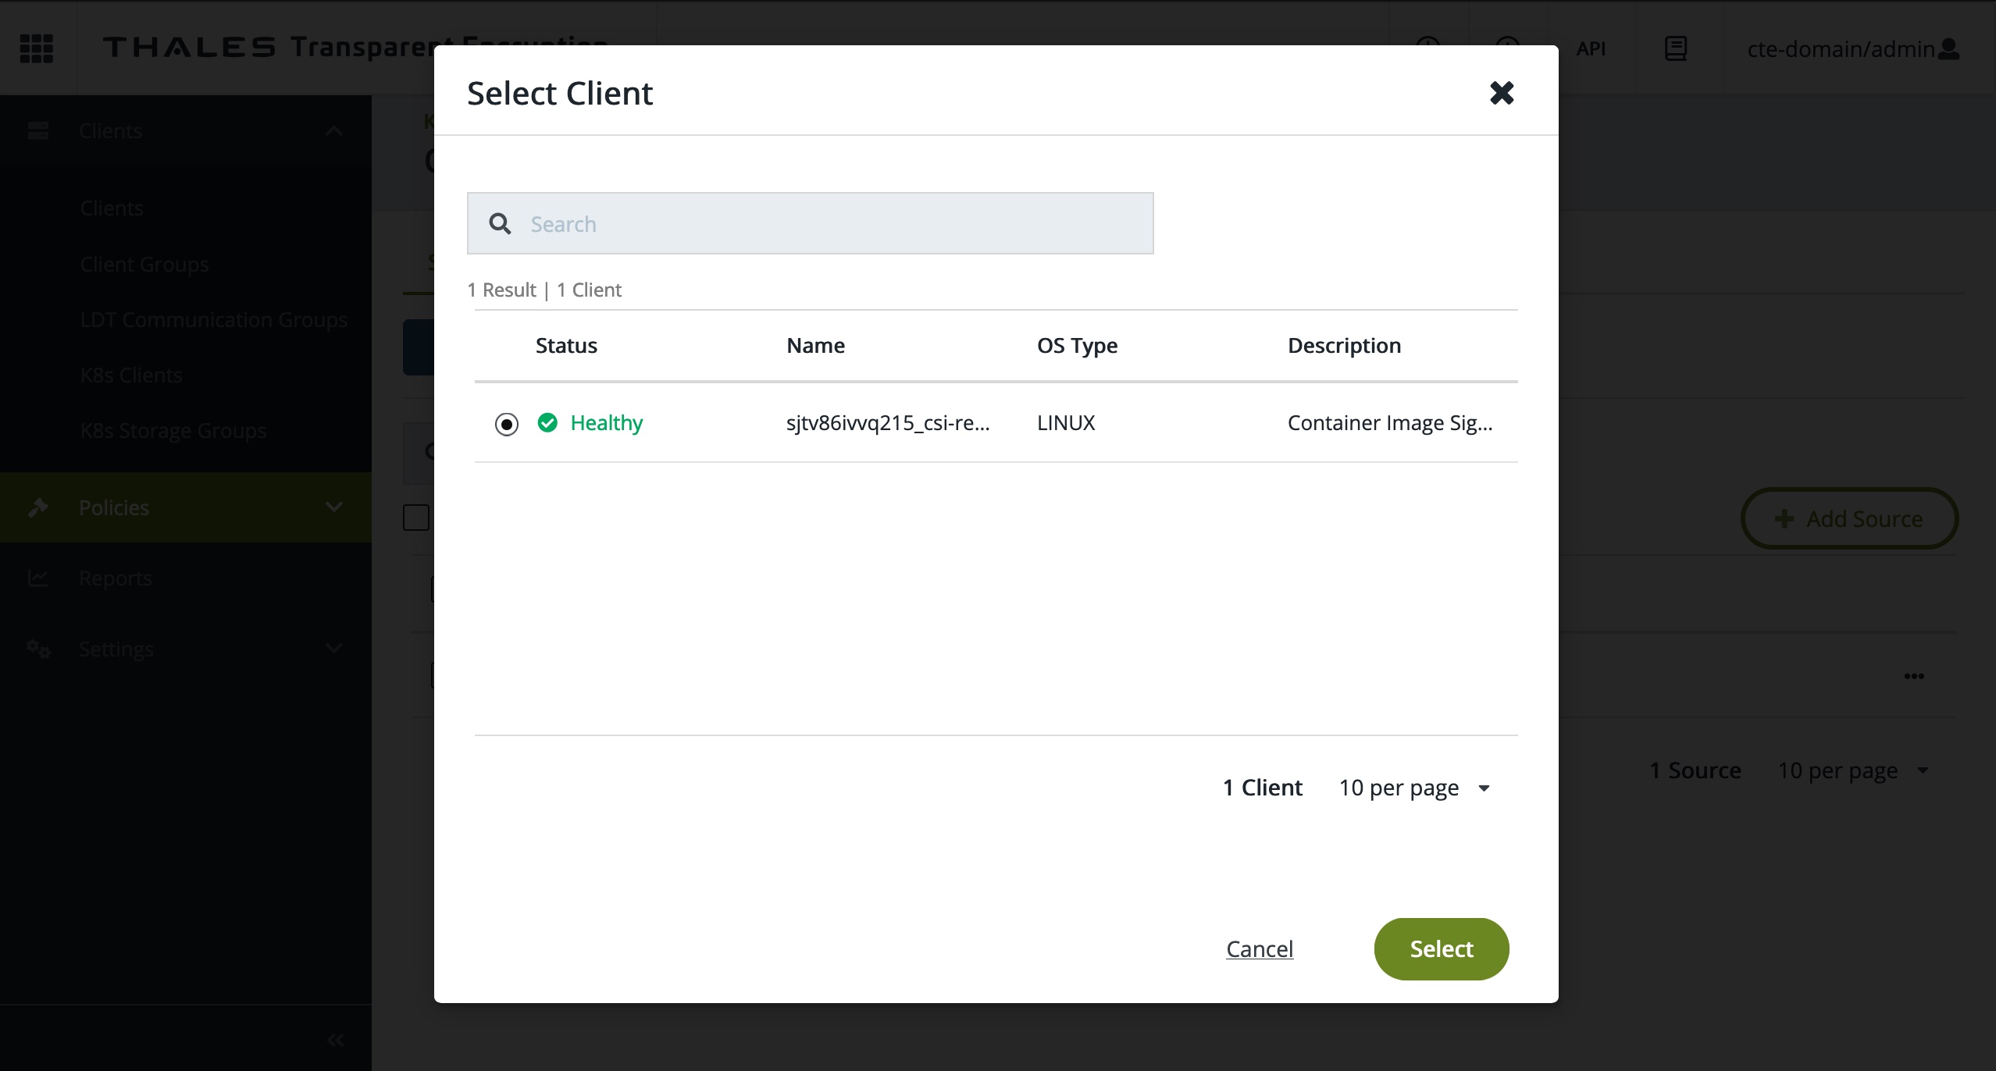Click the search magnifier icon
1996x1071 pixels.
click(500, 224)
